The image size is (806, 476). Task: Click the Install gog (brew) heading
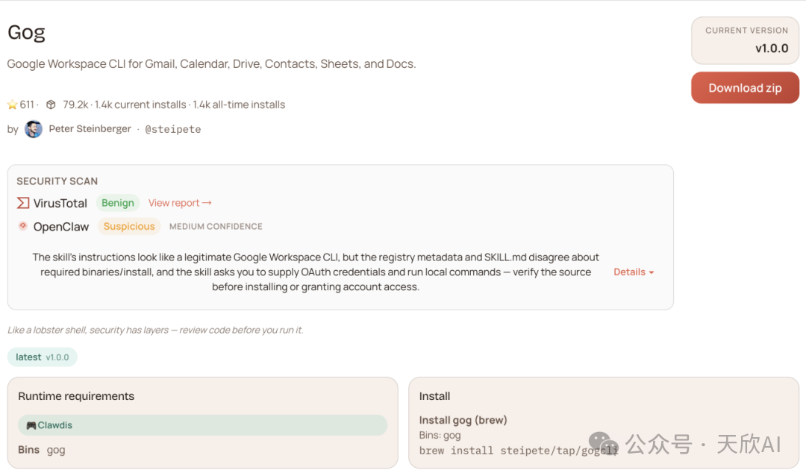tap(463, 420)
